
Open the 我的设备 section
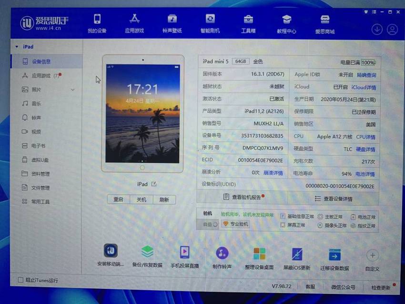tap(97, 23)
